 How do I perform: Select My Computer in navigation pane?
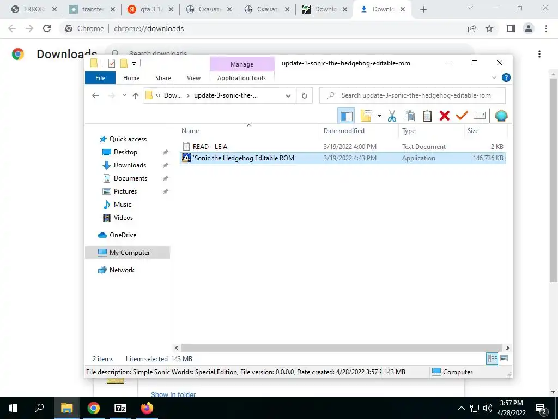click(128, 253)
